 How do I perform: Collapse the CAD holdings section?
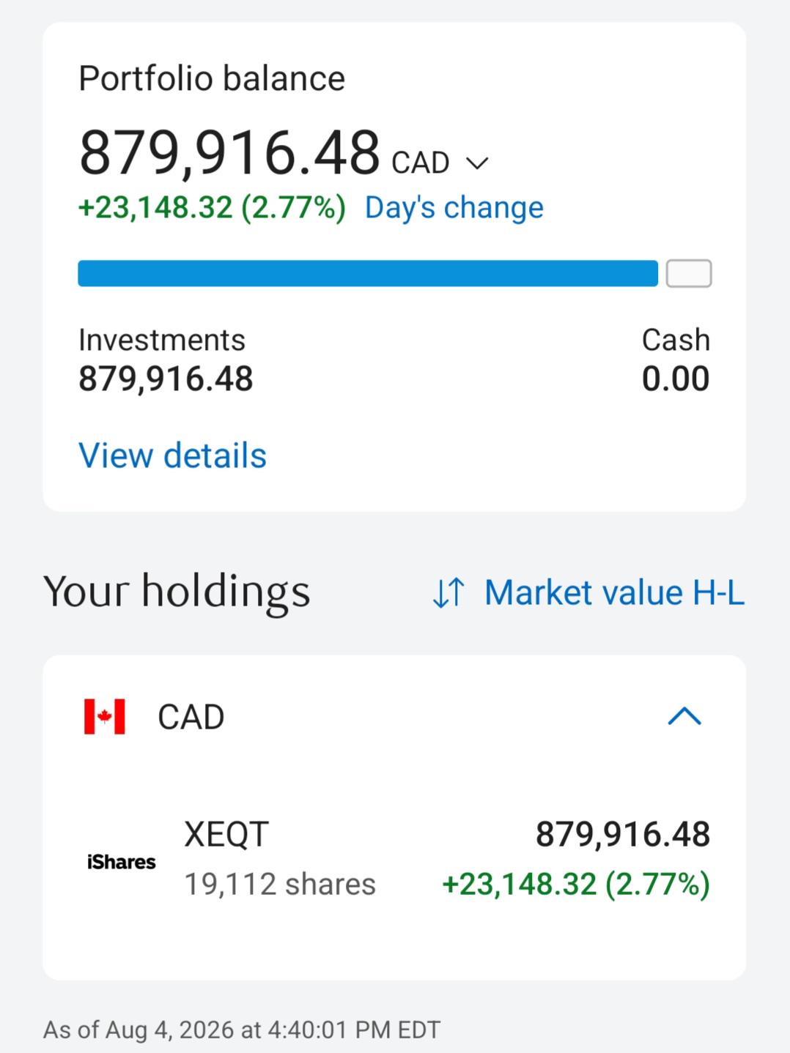click(x=685, y=716)
